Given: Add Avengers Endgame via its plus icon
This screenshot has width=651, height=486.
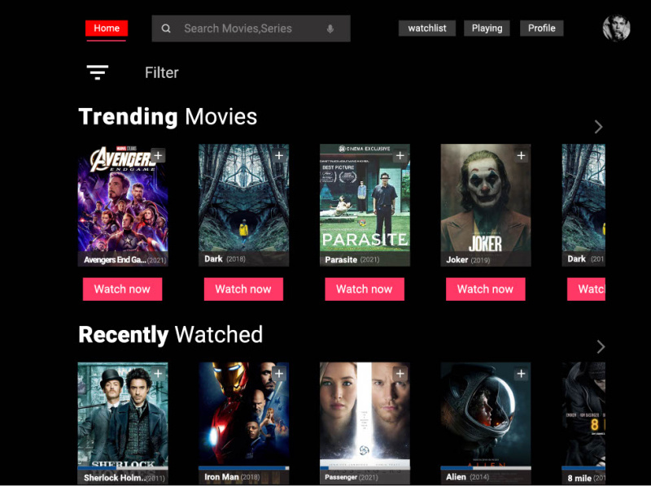Looking at the screenshot, I should 158,154.
